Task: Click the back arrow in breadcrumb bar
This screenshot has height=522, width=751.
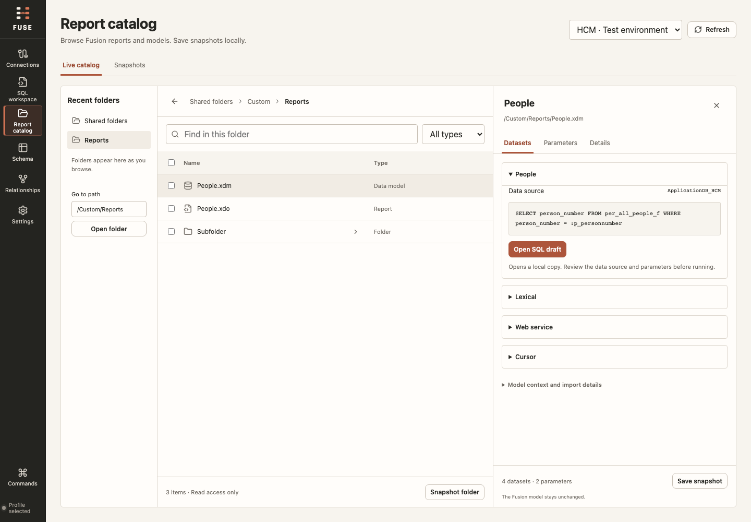Action: pos(175,101)
